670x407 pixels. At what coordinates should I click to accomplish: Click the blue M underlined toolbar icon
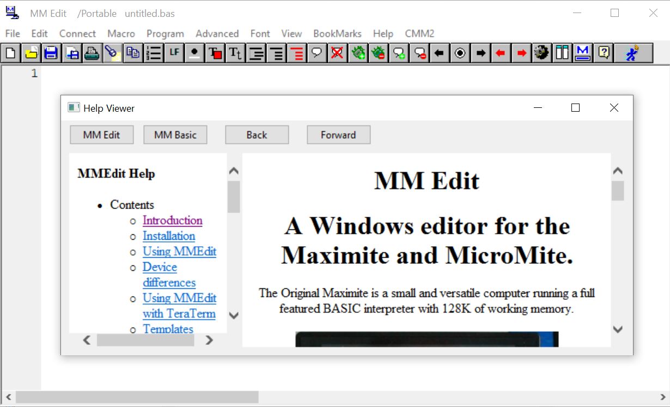[x=582, y=53]
